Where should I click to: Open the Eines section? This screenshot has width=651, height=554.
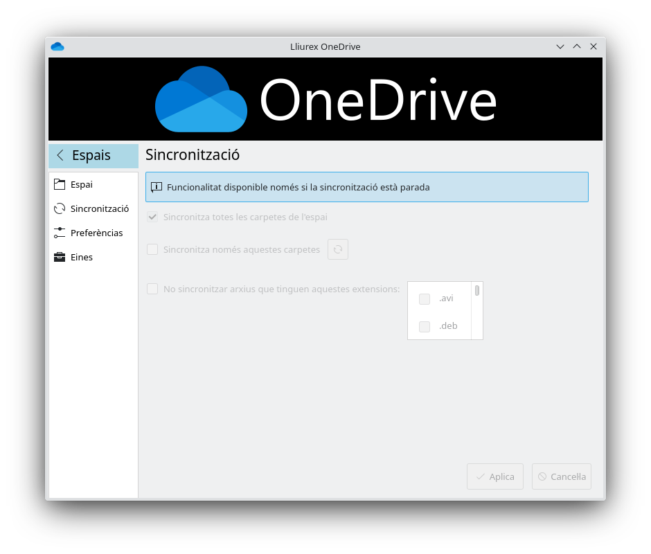82,257
